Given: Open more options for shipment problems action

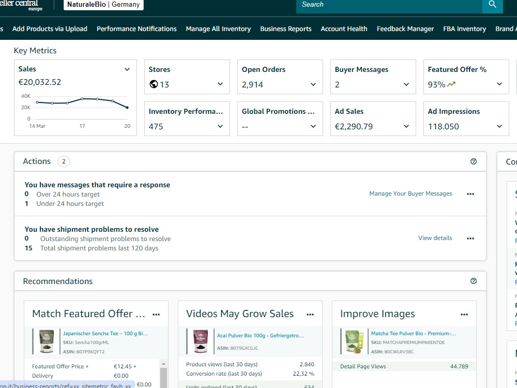Looking at the screenshot, I should (470, 238).
